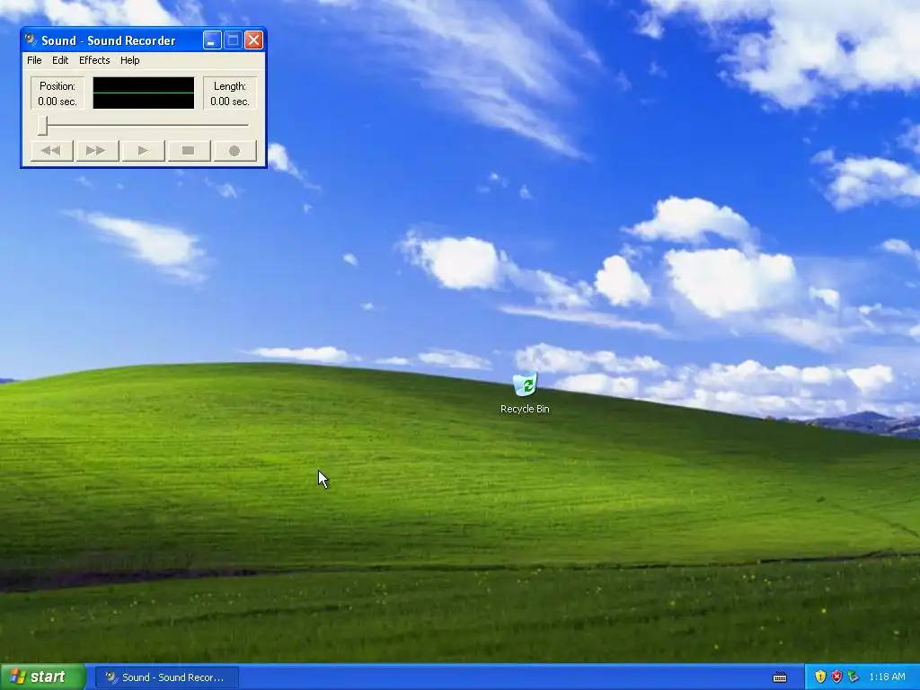Click the Safely Remove Hardware tray icon
Image resolution: width=920 pixels, height=690 pixels.
(854, 677)
